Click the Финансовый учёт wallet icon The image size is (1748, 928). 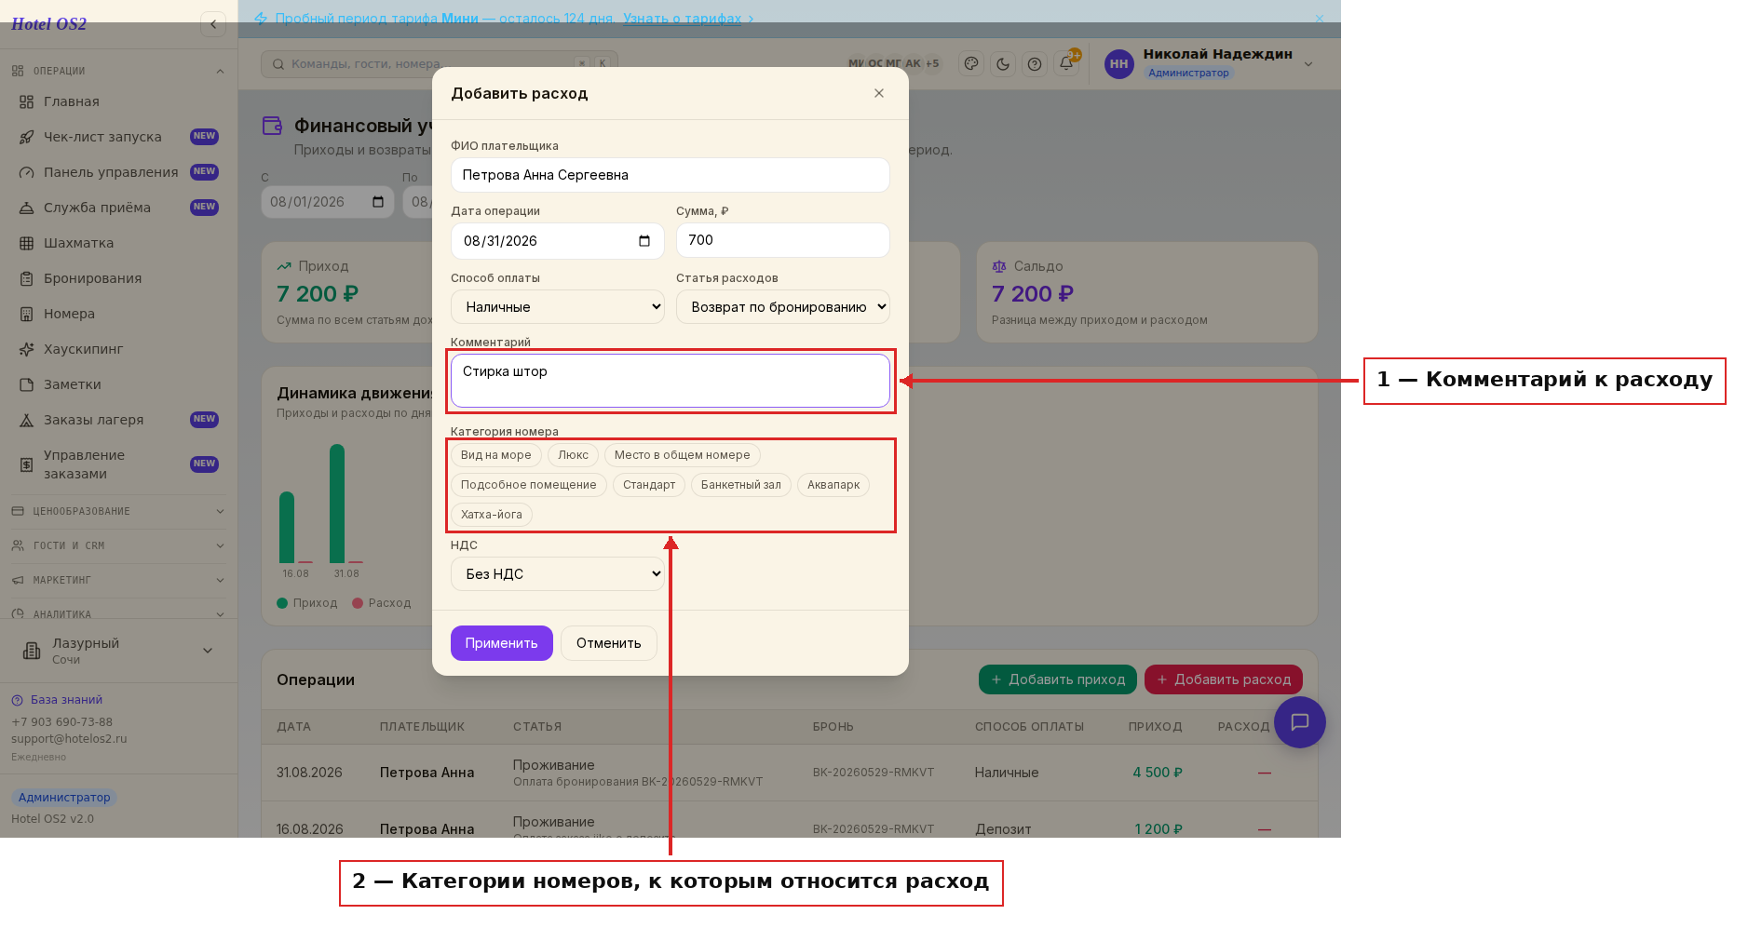pyautogui.click(x=272, y=126)
